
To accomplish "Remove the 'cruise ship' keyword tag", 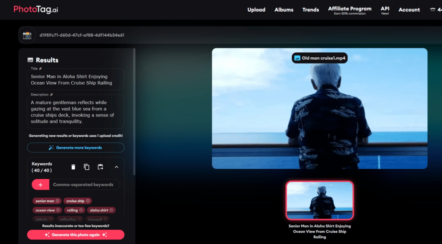I will click(x=88, y=201).
